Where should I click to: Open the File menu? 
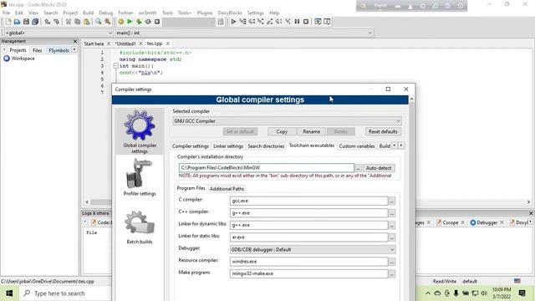[x=6, y=13]
